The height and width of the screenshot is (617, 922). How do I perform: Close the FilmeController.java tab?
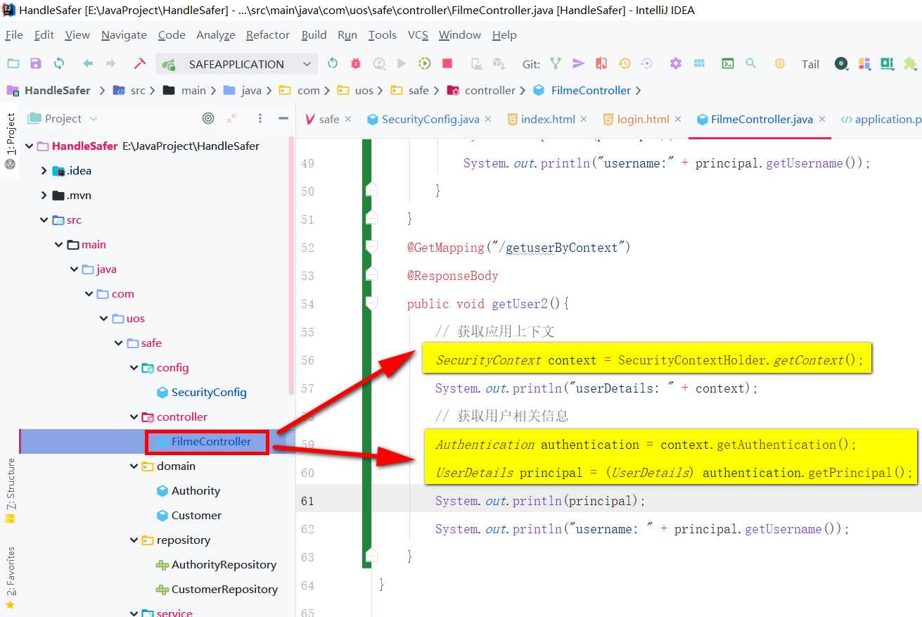[822, 120]
